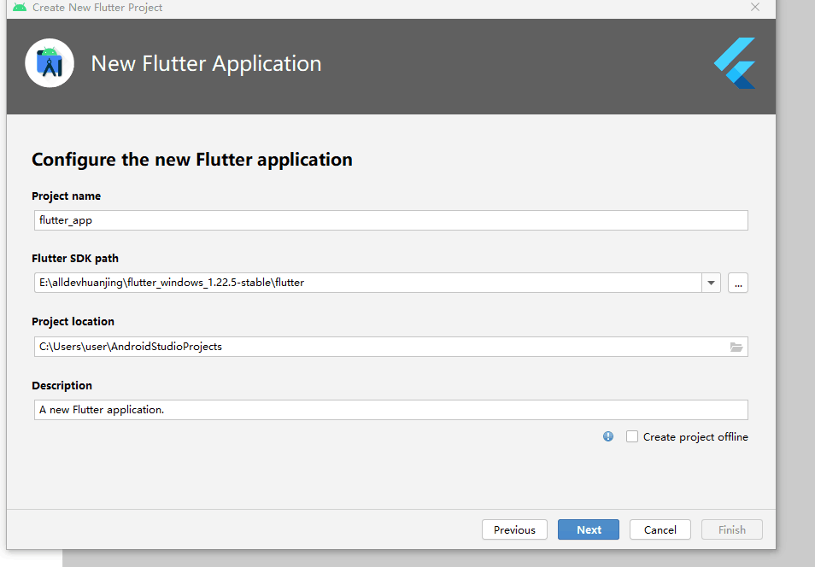Close the Create New Flutter Project window
The width and height of the screenshot is (815, 567).
[755, 8]
